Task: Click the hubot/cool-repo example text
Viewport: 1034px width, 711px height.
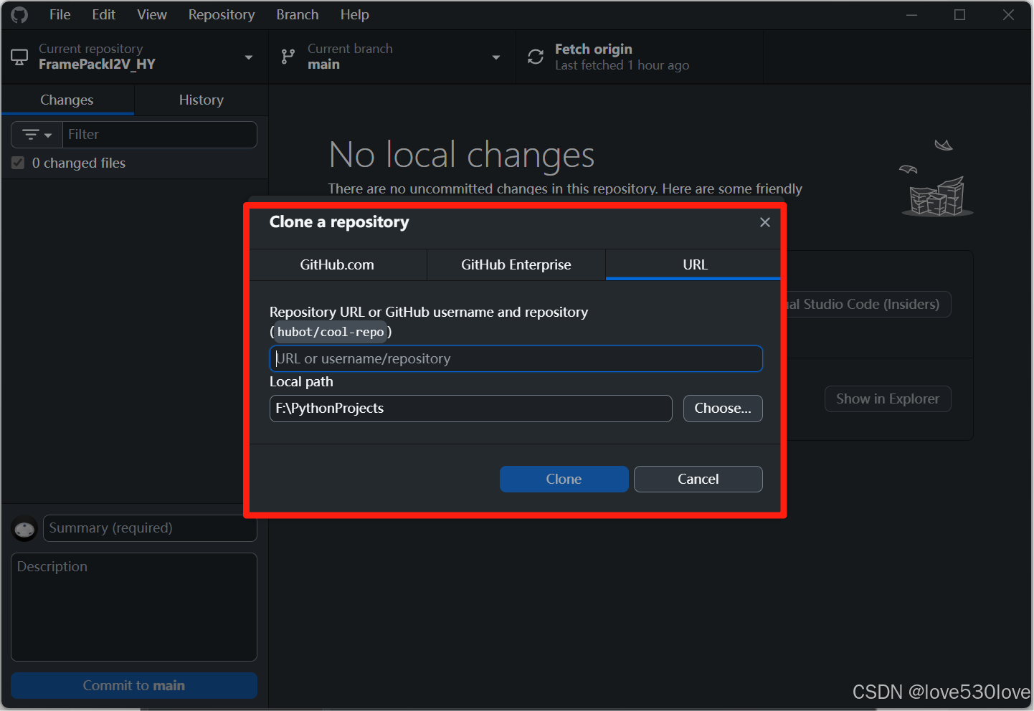Action: [331, 332]
